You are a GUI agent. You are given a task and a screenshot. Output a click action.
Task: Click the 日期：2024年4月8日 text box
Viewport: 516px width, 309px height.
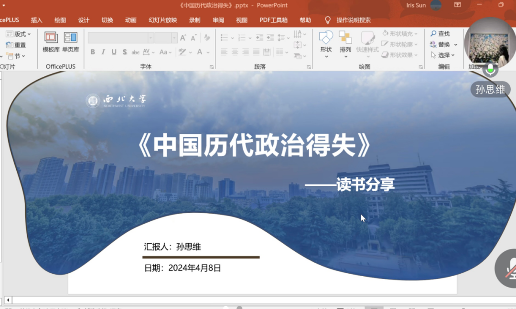click(183, 268)
